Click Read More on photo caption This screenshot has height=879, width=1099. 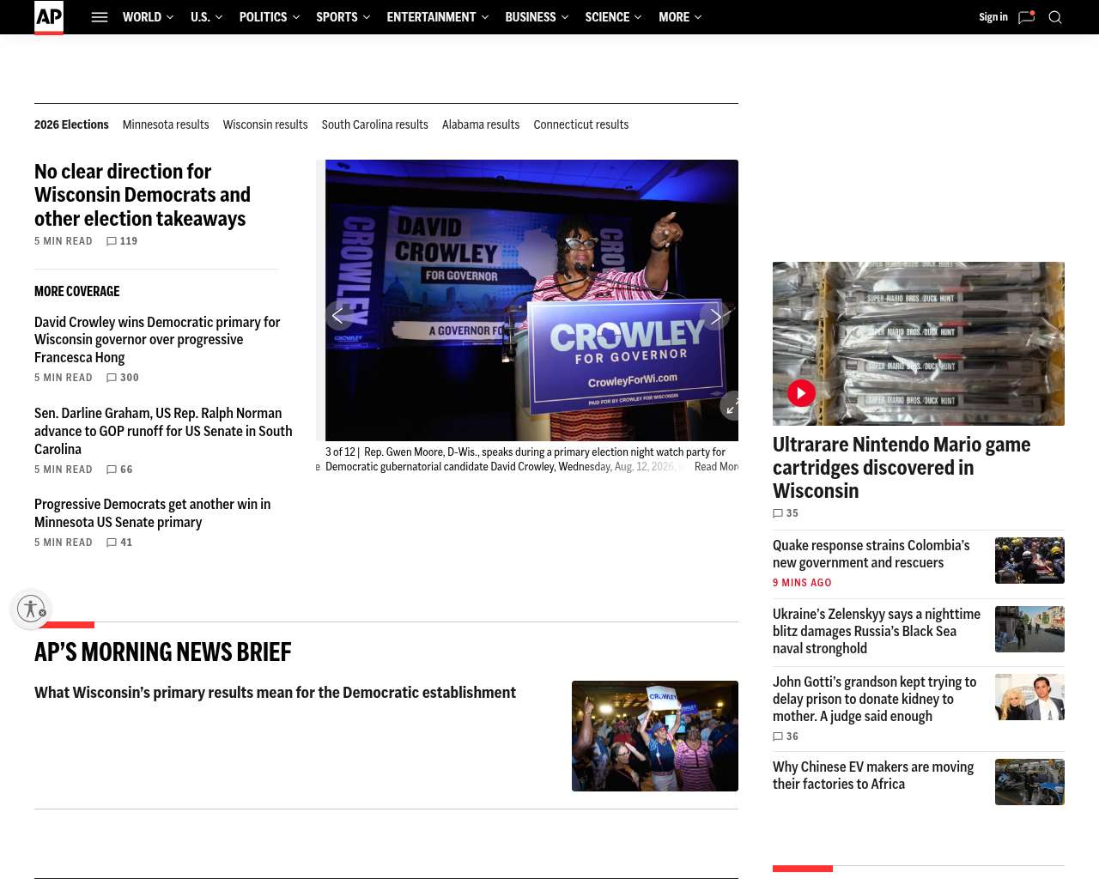(716, 467)
